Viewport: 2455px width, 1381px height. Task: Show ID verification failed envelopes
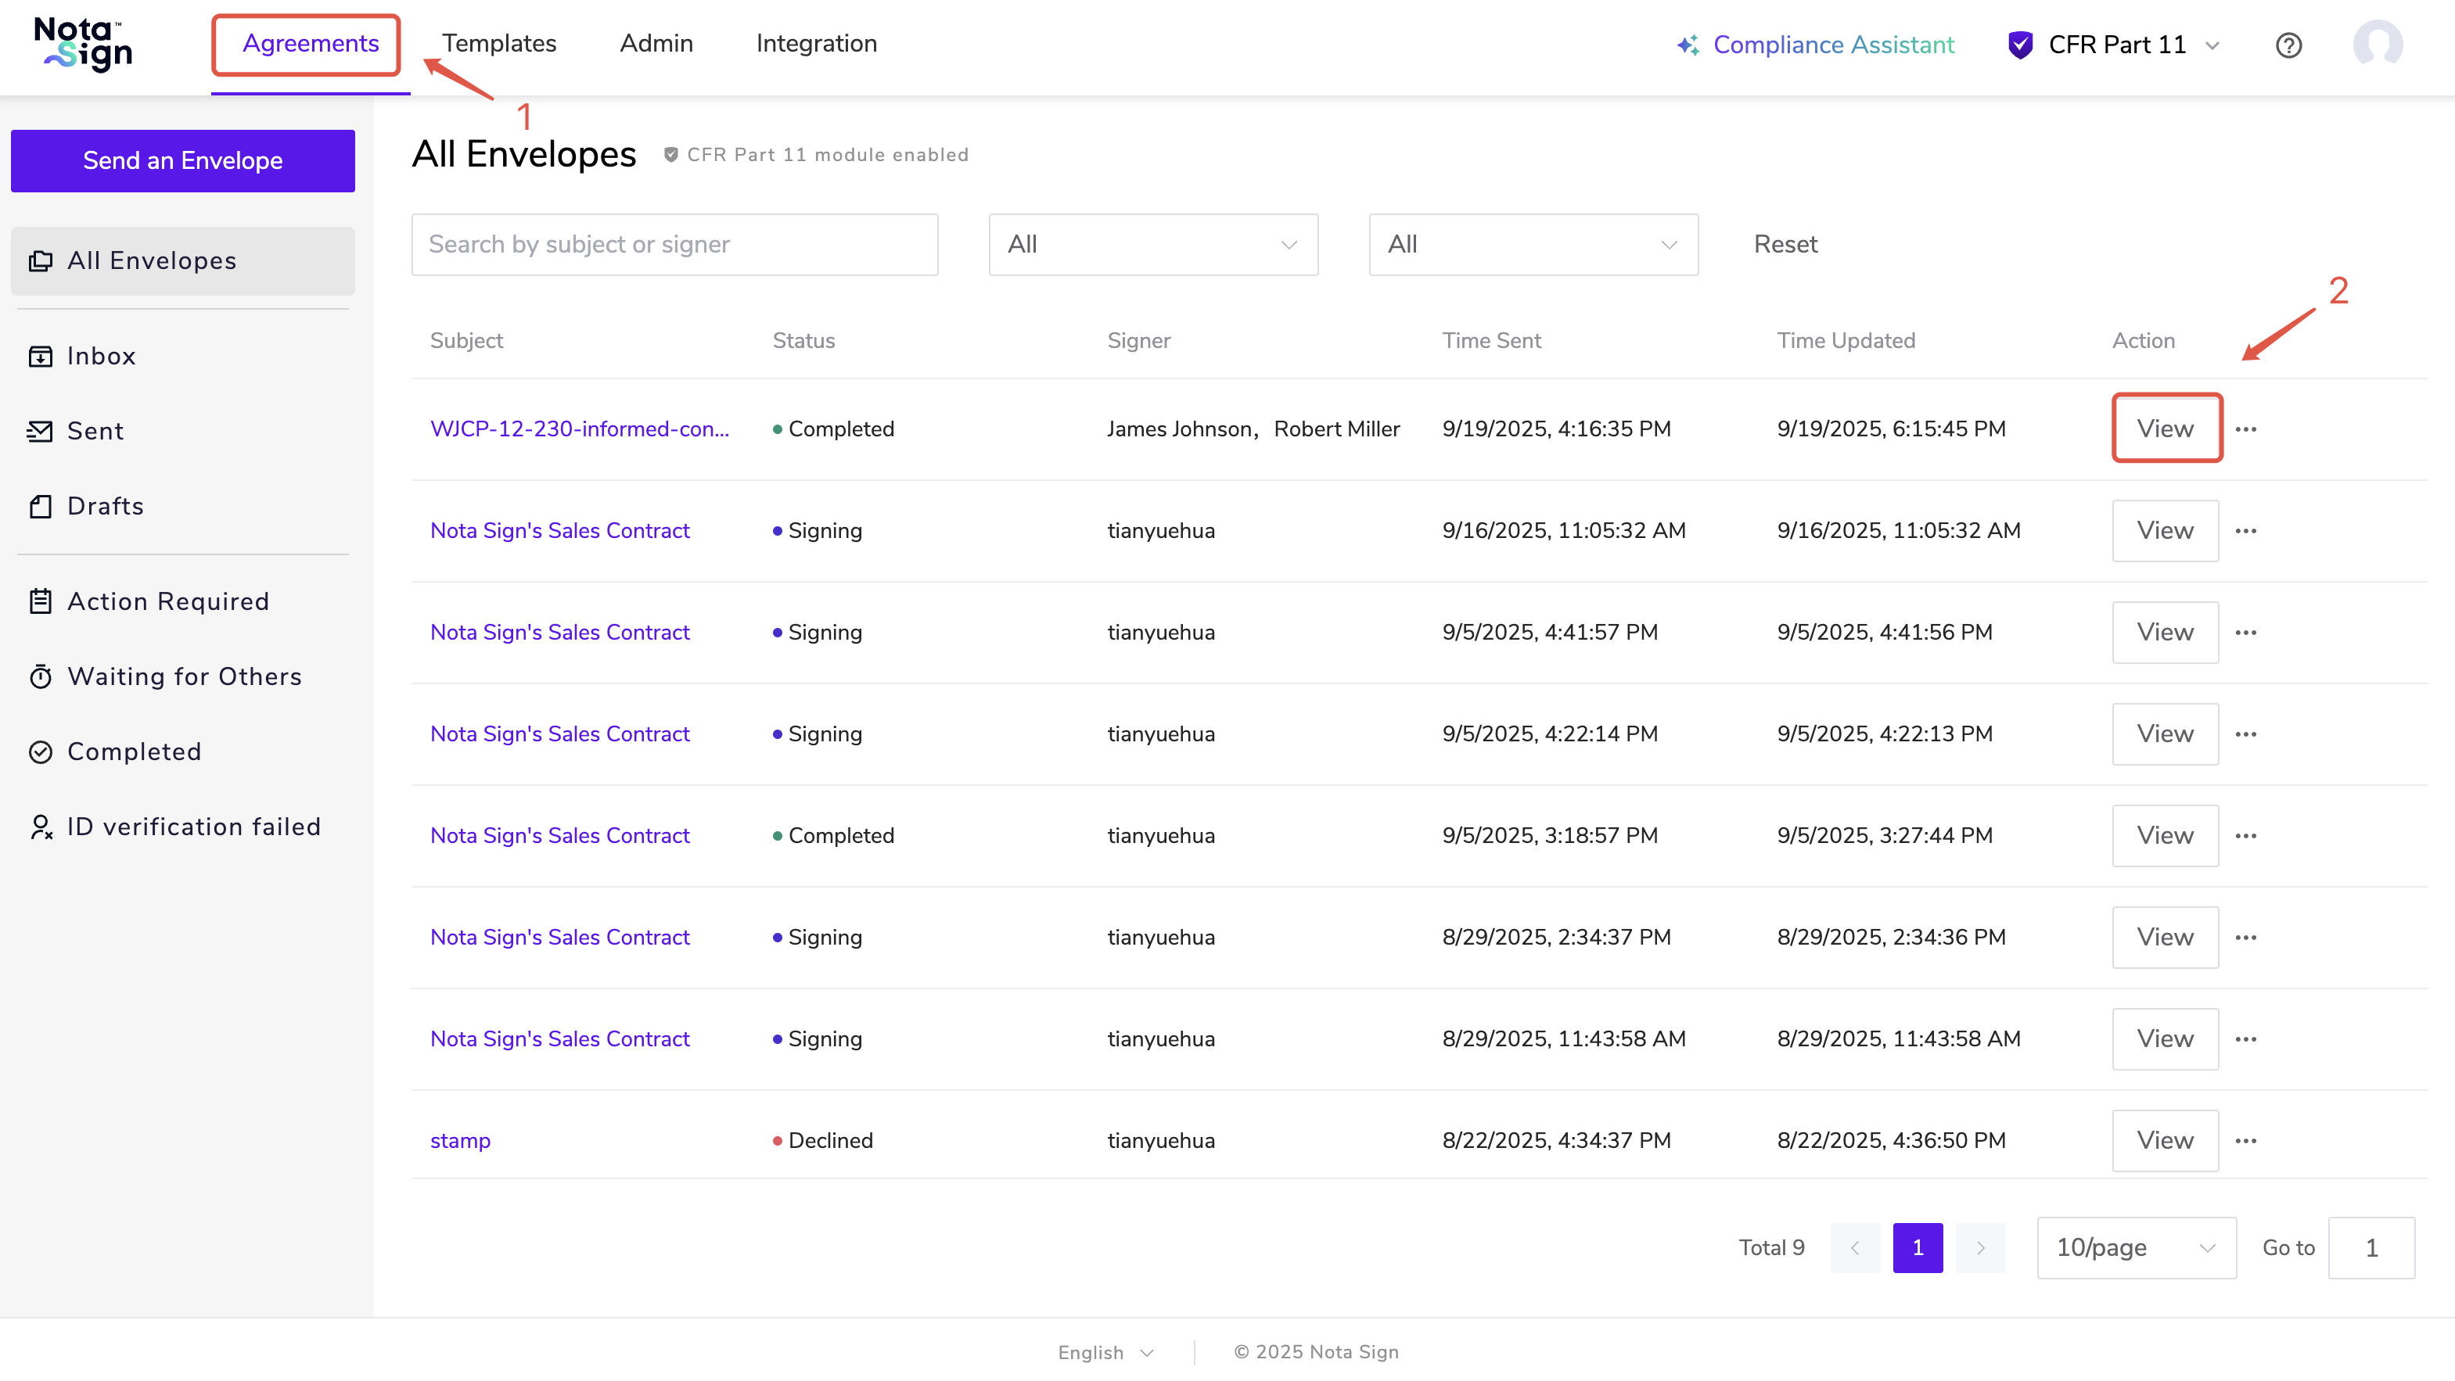click(193, 827)
